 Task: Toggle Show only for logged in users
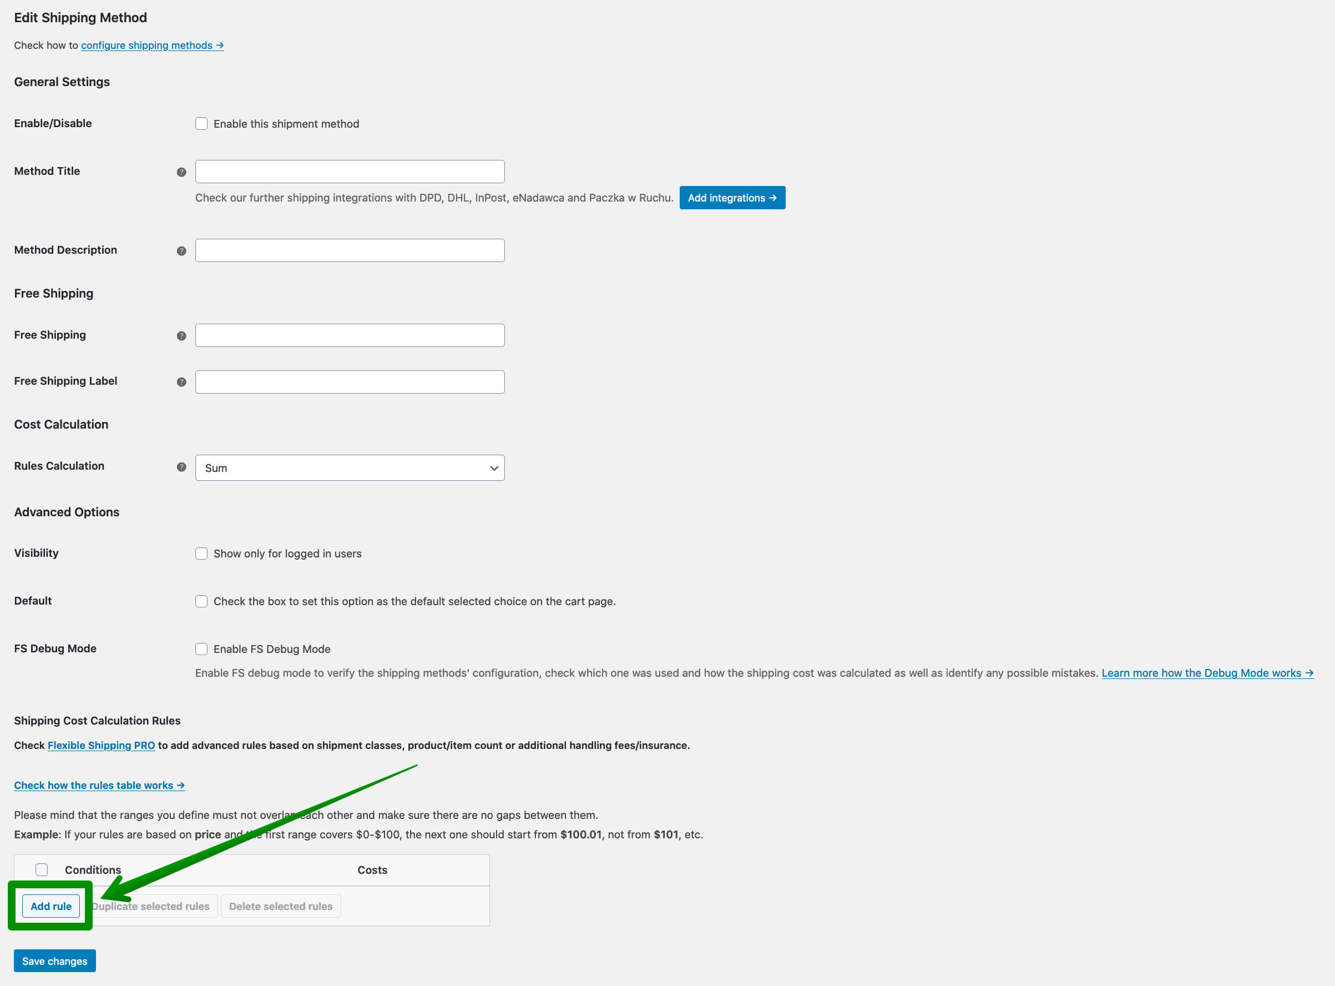pyautogui.click(x=201, y=552)
